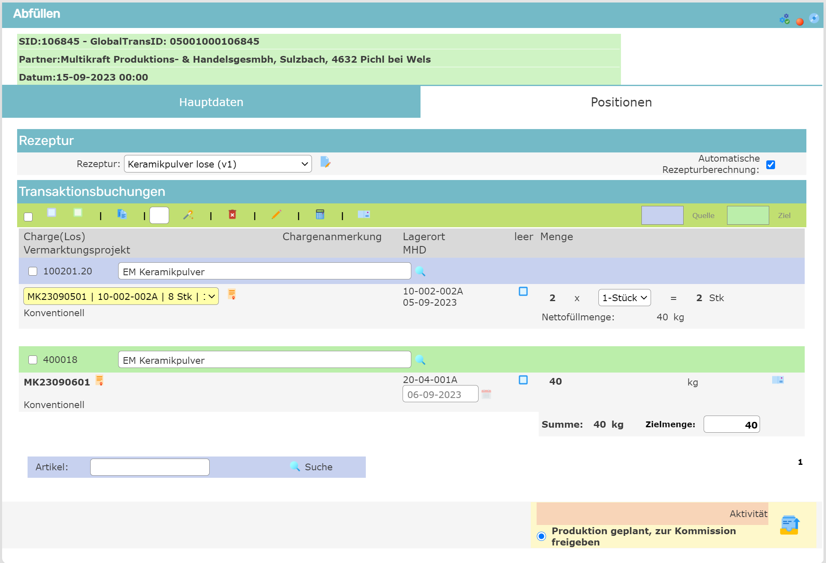Screen dimensions: 826x563
Task: Switch to the Hauptdaten tab
Action: [x=211, y=102]
